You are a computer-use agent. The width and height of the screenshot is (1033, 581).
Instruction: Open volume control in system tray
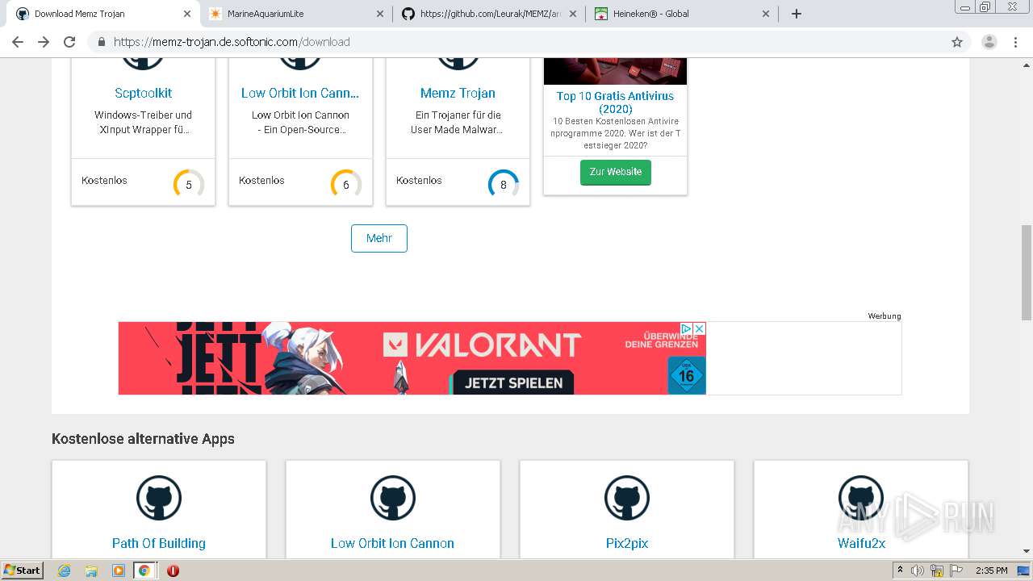point(918,571)
